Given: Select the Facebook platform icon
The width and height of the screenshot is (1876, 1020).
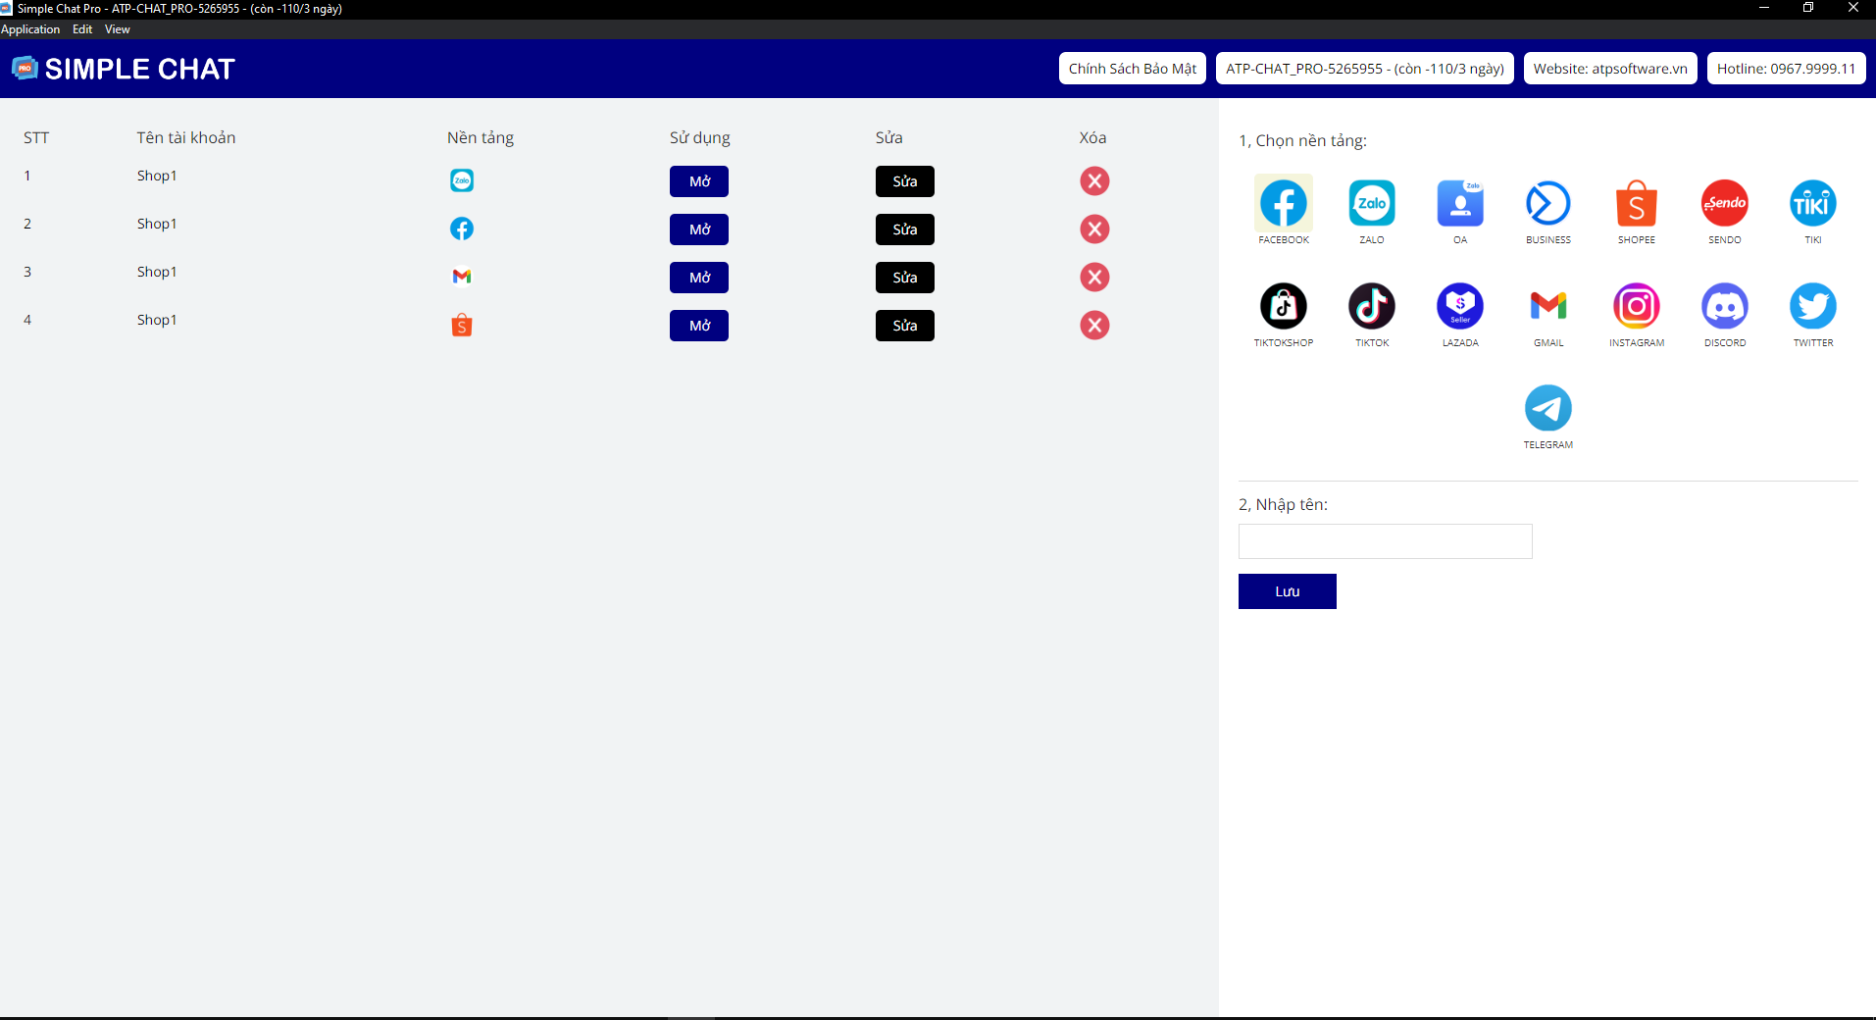Looking at the screenshot, I should [1283, 204].
